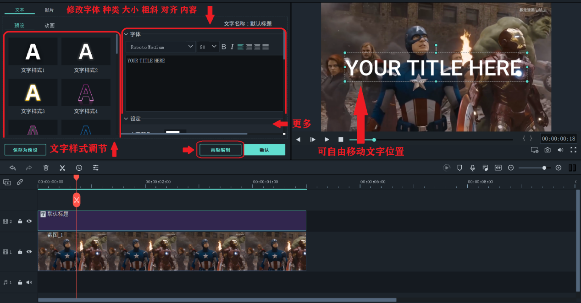Switch to the 影片 tab

click(49, 10)
